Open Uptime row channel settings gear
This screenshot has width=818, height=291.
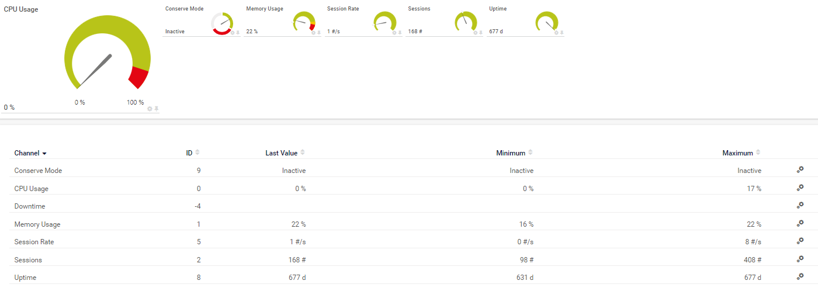tap(800, 277)
